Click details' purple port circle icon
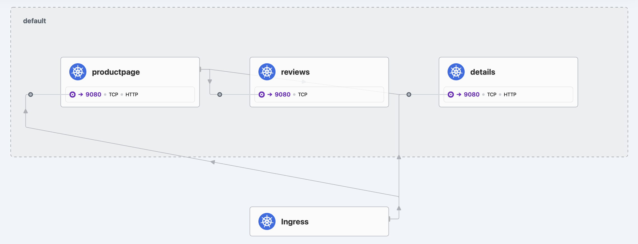 pos(451,95)
